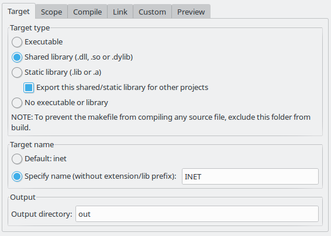Click the Output directory text field
The image size is (331, 236).
coord(197,214)
